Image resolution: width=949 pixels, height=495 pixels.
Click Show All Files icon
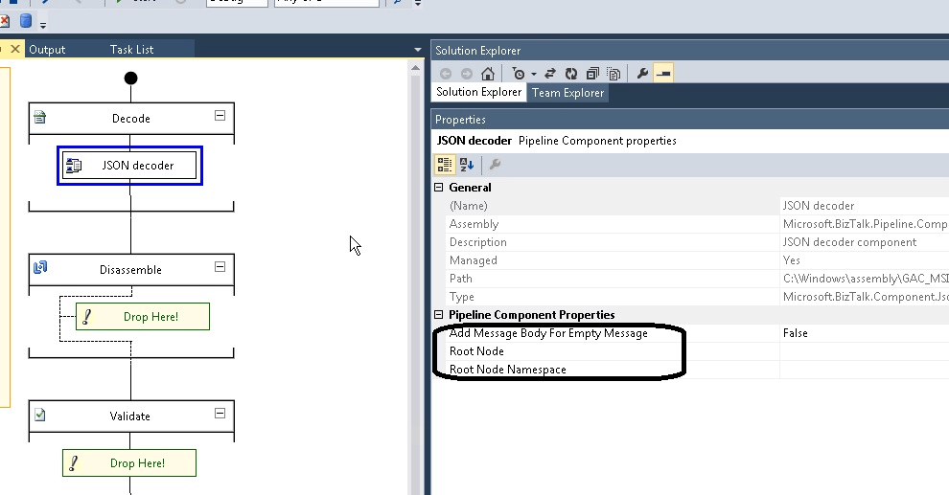tap(614, 74)
